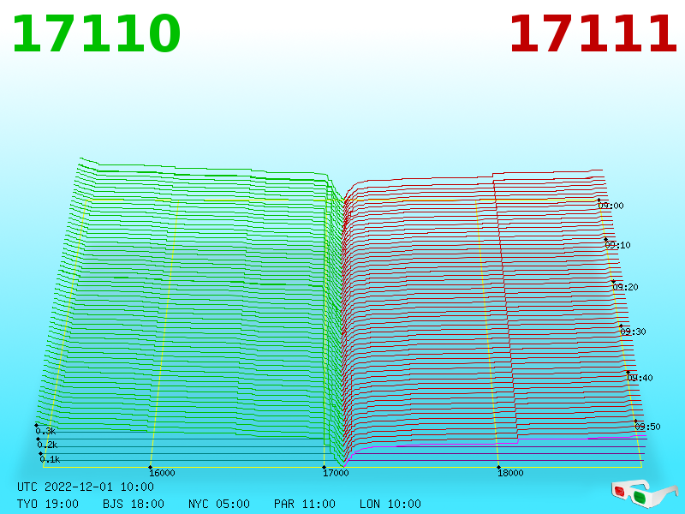685x514 pixels.
Task: Click the green bid price 17110
Action: (97, 33)
